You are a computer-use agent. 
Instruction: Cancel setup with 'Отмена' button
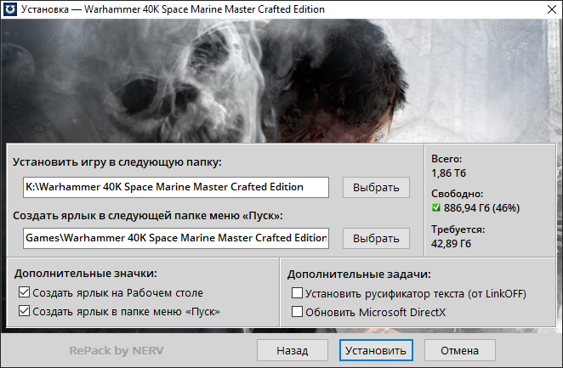tap(460, 350)
